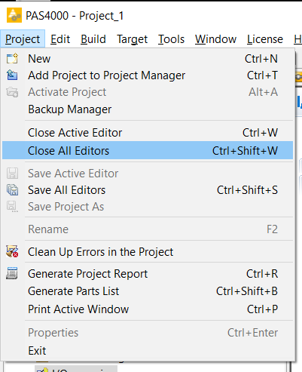The width and height of the screenshot is (302, 372).
Task: Select Close All Editors menu entry
Action: (148, 150)
